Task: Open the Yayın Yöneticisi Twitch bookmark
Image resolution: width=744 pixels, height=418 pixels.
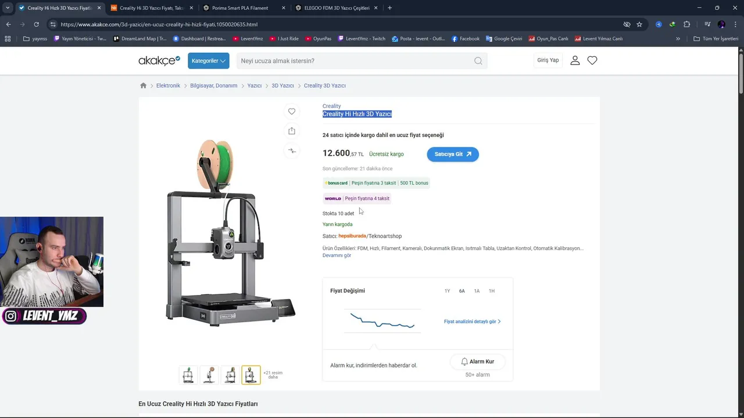Action: tap(80, 39)
